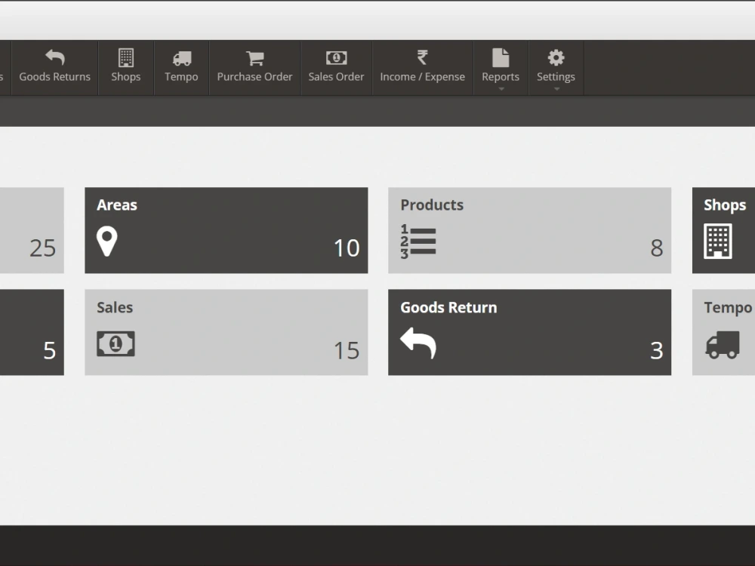Open Tempo from the navigation bar
Image resolution: width=755 pixels, height=566 pixels.
181,68
